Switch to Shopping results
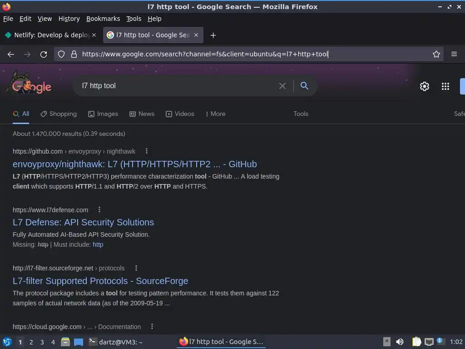This screenshot has height=349, width=465. pyautogui.click(x=59, y=114)
